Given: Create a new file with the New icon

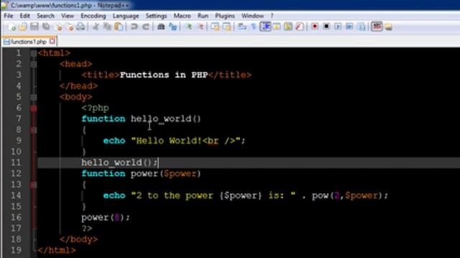Looking at the screenshot, I should tap(12, 27).
